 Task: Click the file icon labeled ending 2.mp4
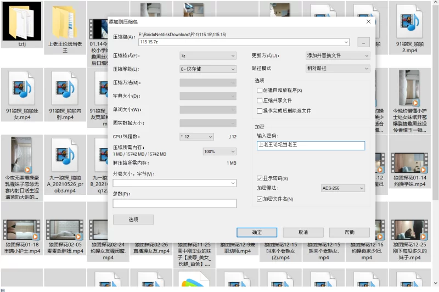(x=409, y=22)
